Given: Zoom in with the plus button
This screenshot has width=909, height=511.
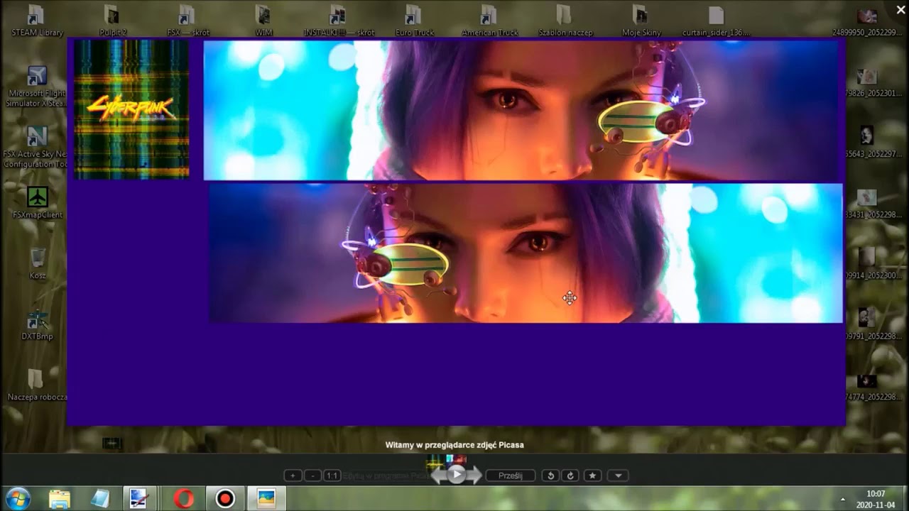Looking at the screenshot, I should [293, 476].
